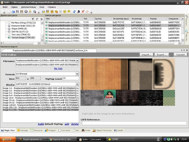Click the Commit button
The height and width of the screenshot is (142, 189).
pos(180,55)
